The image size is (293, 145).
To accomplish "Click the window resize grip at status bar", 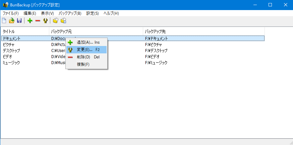I will pos(291,143).
